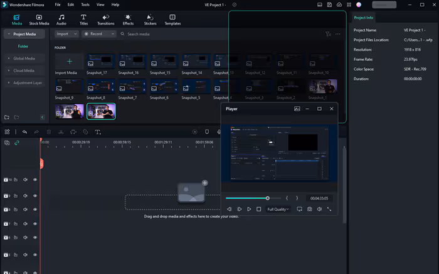The image size is (439, 274).
Task: Click the Import Media tile
Action: (69, 62)
